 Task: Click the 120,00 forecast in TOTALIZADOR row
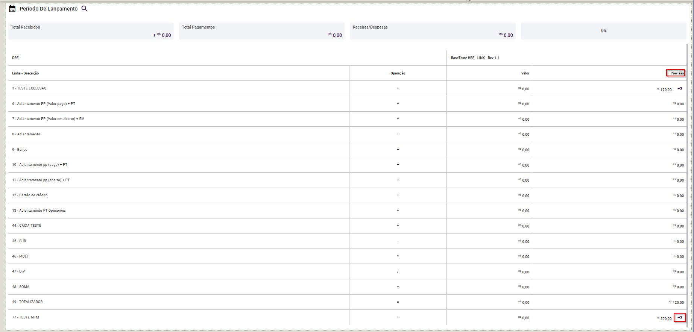676,302
